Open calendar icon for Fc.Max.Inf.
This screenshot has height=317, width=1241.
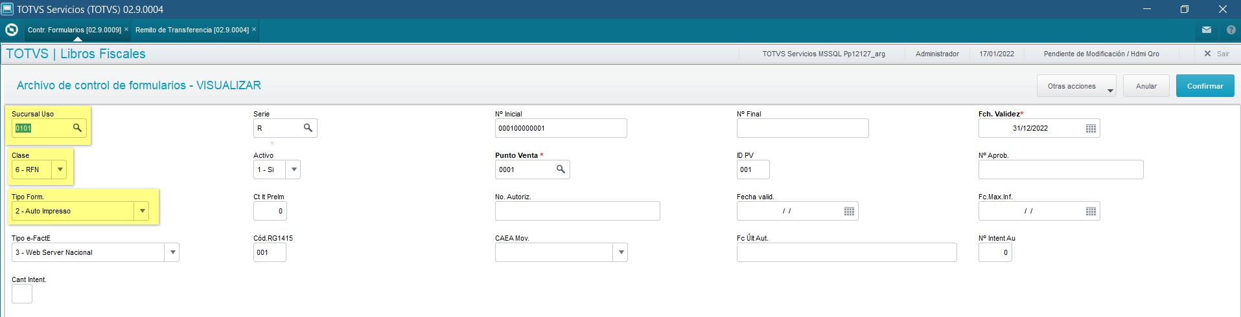1091,211
